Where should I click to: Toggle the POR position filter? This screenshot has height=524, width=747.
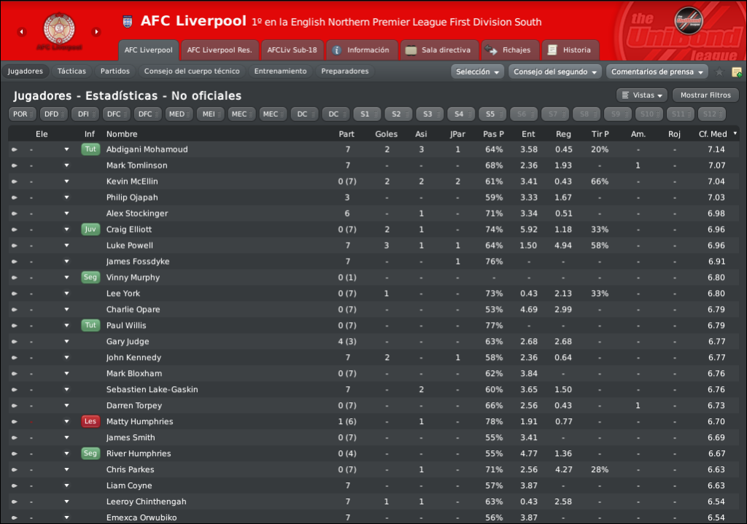click(x=20, y=114)
